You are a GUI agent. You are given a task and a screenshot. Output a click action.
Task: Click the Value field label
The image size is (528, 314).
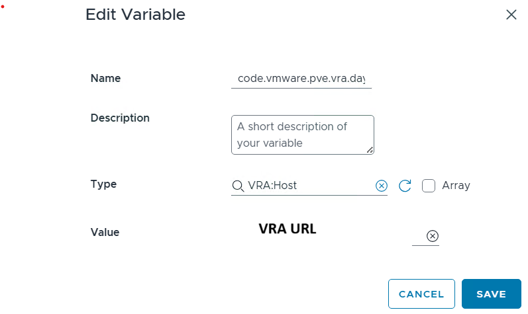105,232
